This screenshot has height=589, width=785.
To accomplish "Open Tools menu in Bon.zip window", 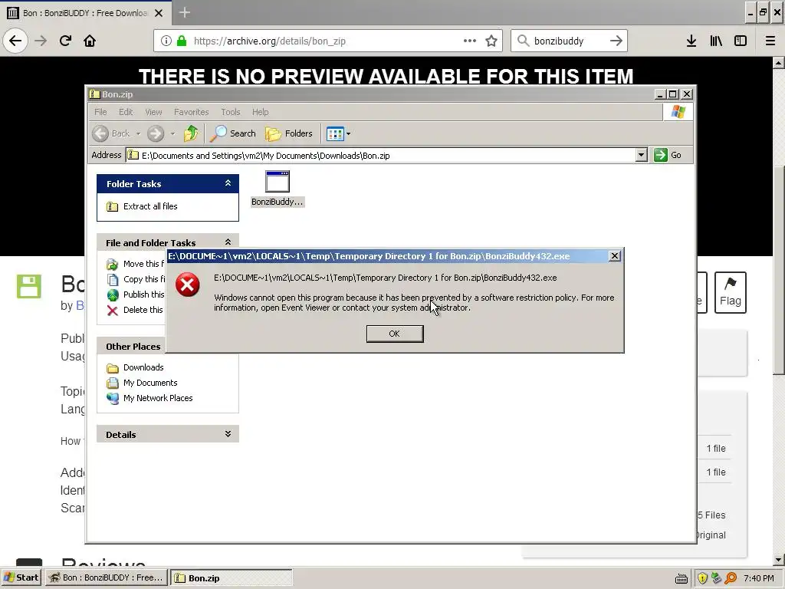I will pos(231,112).
